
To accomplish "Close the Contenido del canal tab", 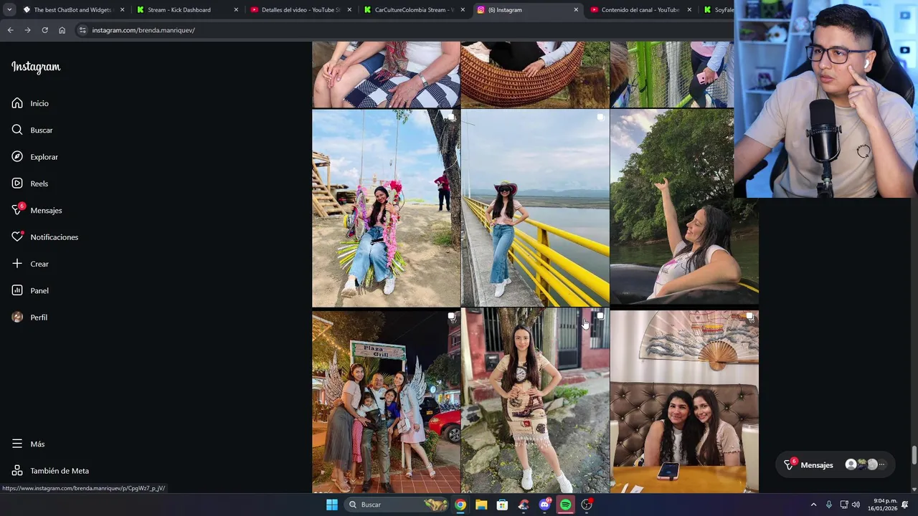I will coord(689,10).
